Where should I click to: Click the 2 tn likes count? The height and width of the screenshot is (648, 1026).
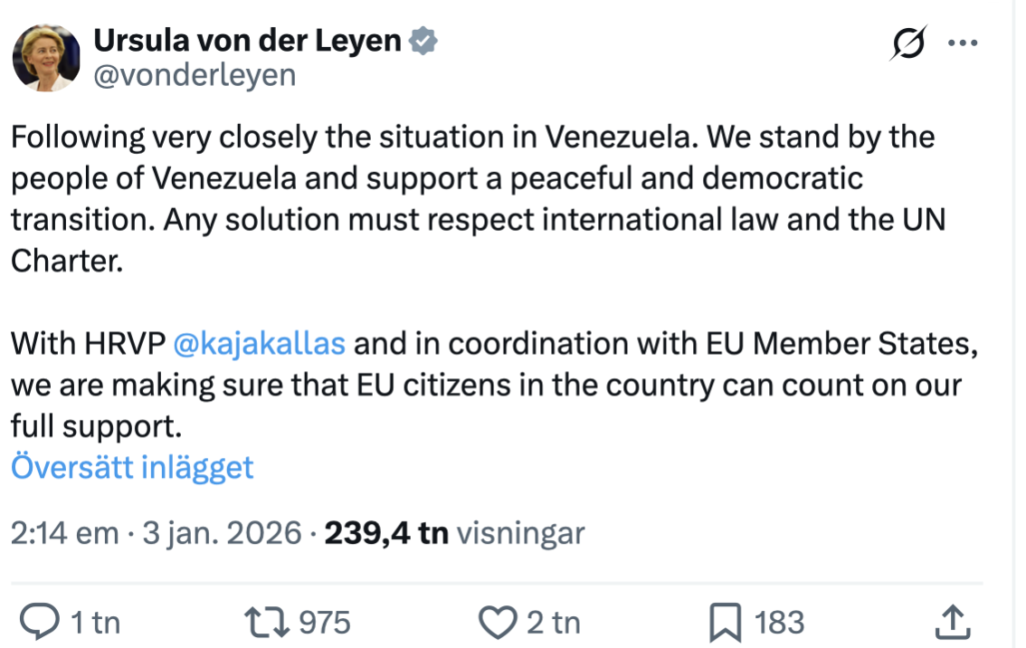click(x=553, y=623)
